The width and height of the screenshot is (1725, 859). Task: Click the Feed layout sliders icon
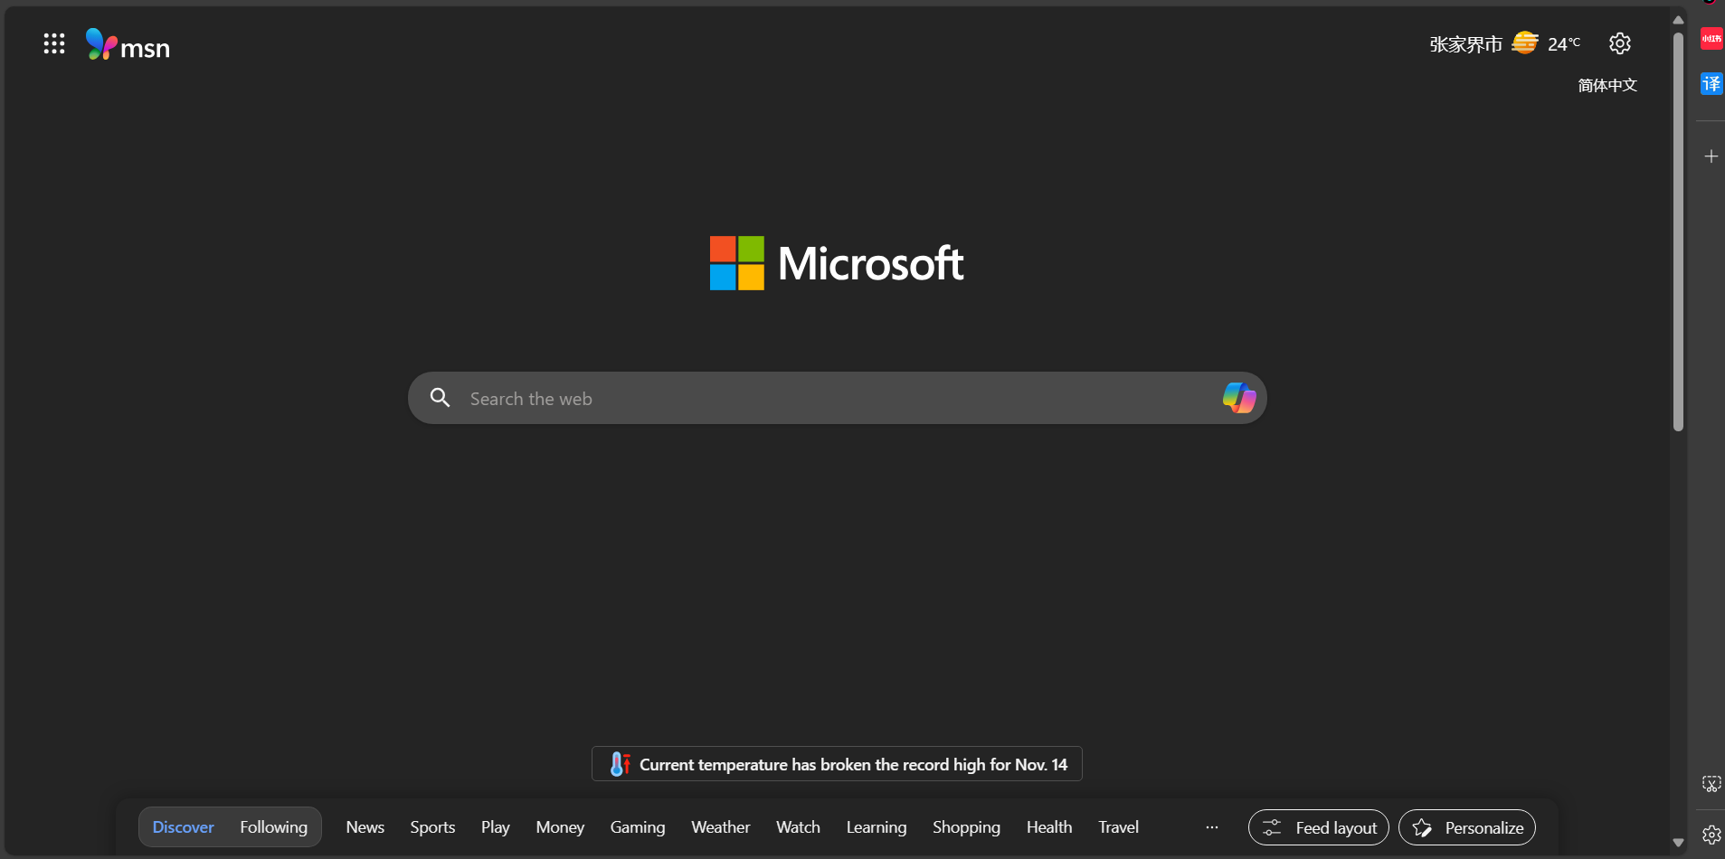(1272, 827)
